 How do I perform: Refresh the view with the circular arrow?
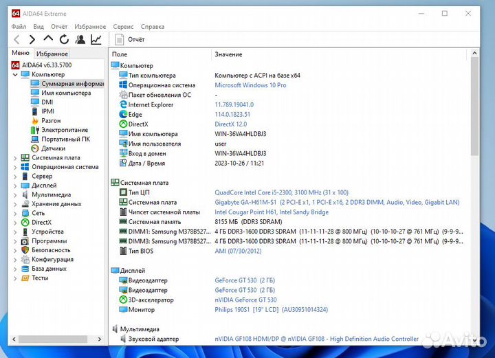[x=64, y=39]
